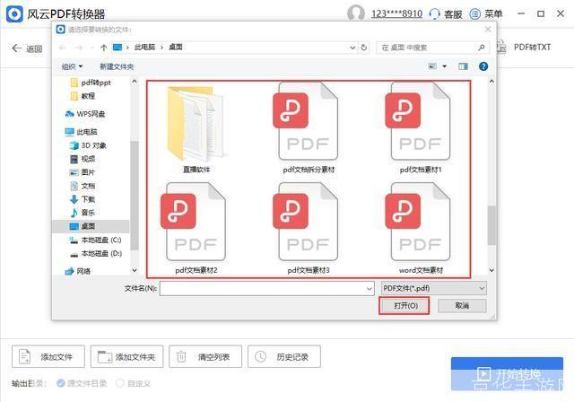Click the 文件名 input field

267,289
